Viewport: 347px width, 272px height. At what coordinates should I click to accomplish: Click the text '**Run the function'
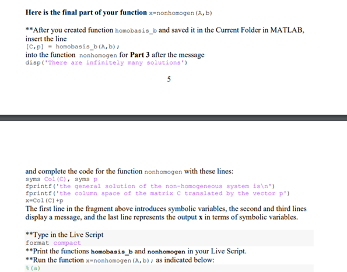[x=55, y=260]
